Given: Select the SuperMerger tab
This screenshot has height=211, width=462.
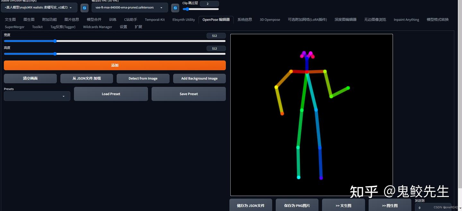Looking at the screenshot, I should click(14, 27).
